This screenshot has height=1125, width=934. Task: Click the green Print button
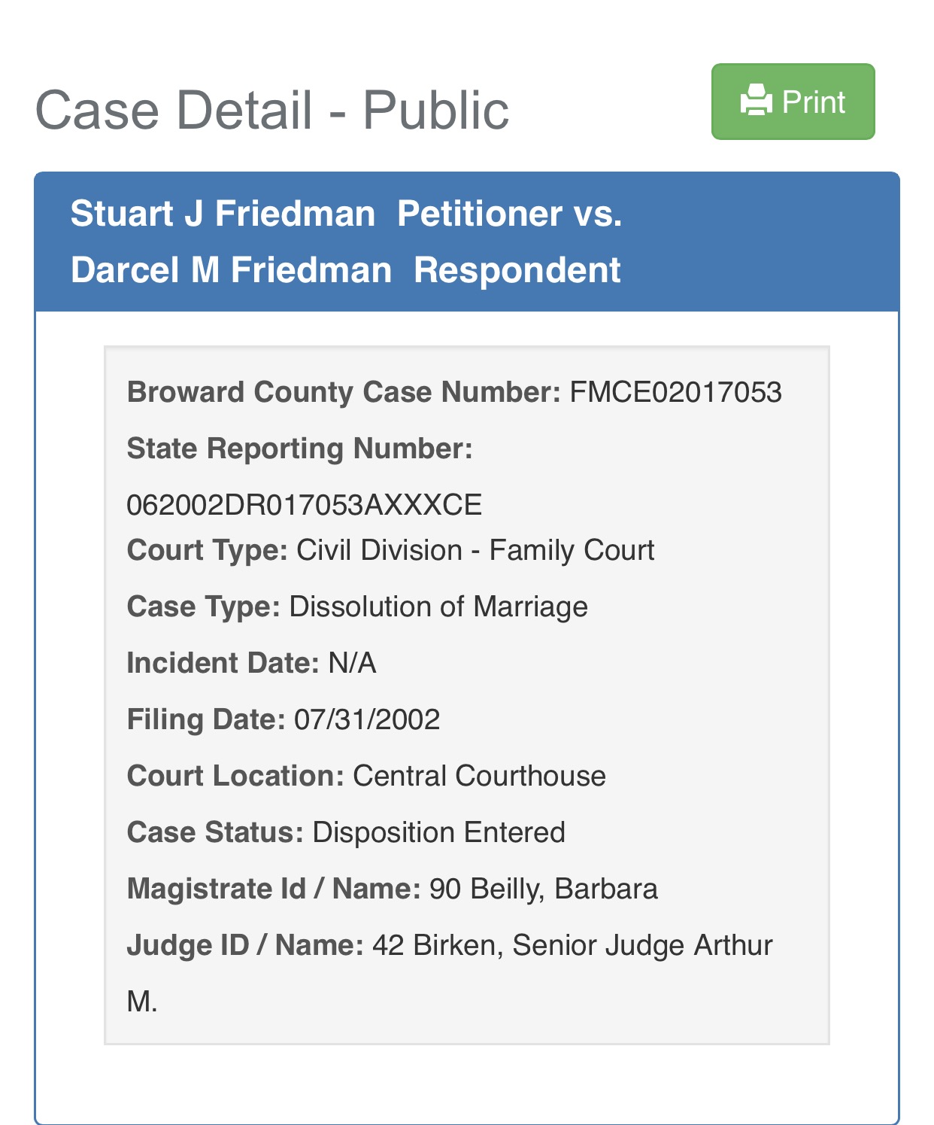793,102
